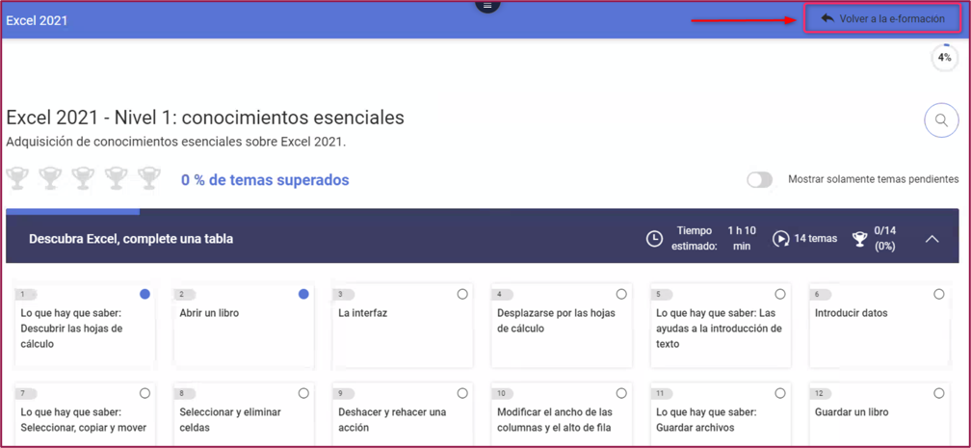Click status circle on Guardar un libro card
This screenshot has height=448, width=971.
tap(939, 393)
